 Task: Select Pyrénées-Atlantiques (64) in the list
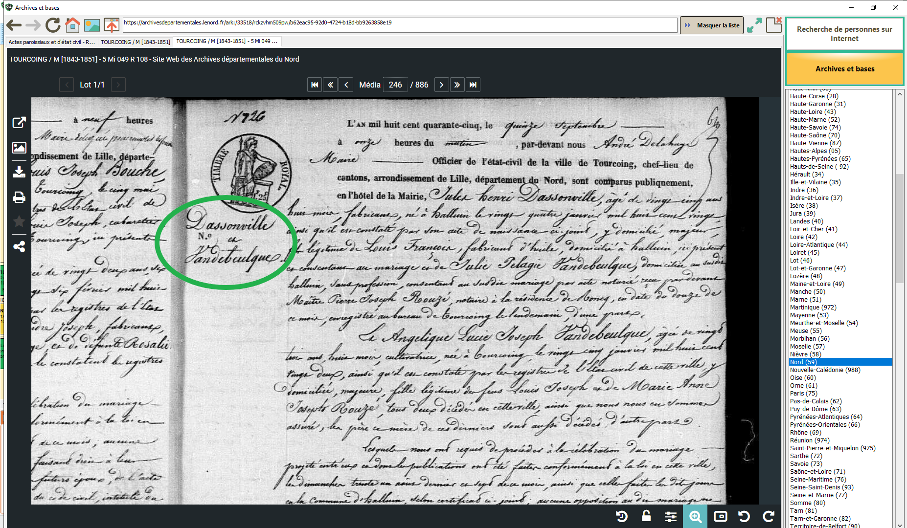pyautogui.click(x=826, y=417)
